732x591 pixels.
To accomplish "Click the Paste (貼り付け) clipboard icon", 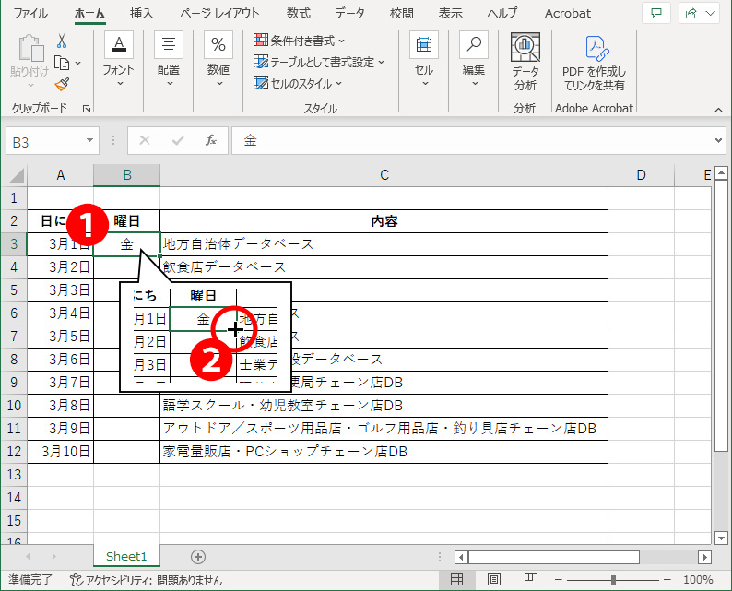I will tap(30, 49).
